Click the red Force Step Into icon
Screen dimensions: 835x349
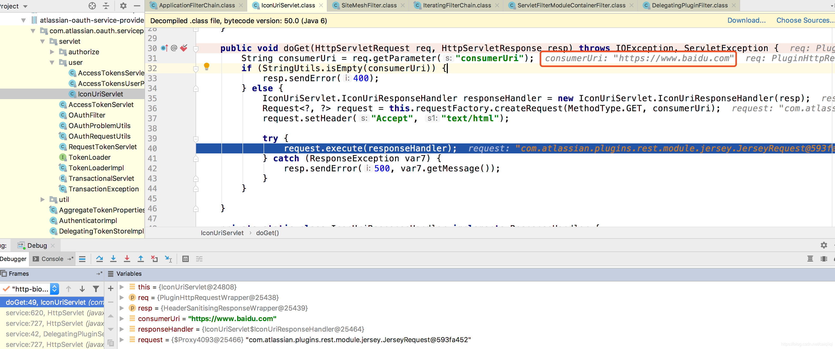tap(127, 259)
